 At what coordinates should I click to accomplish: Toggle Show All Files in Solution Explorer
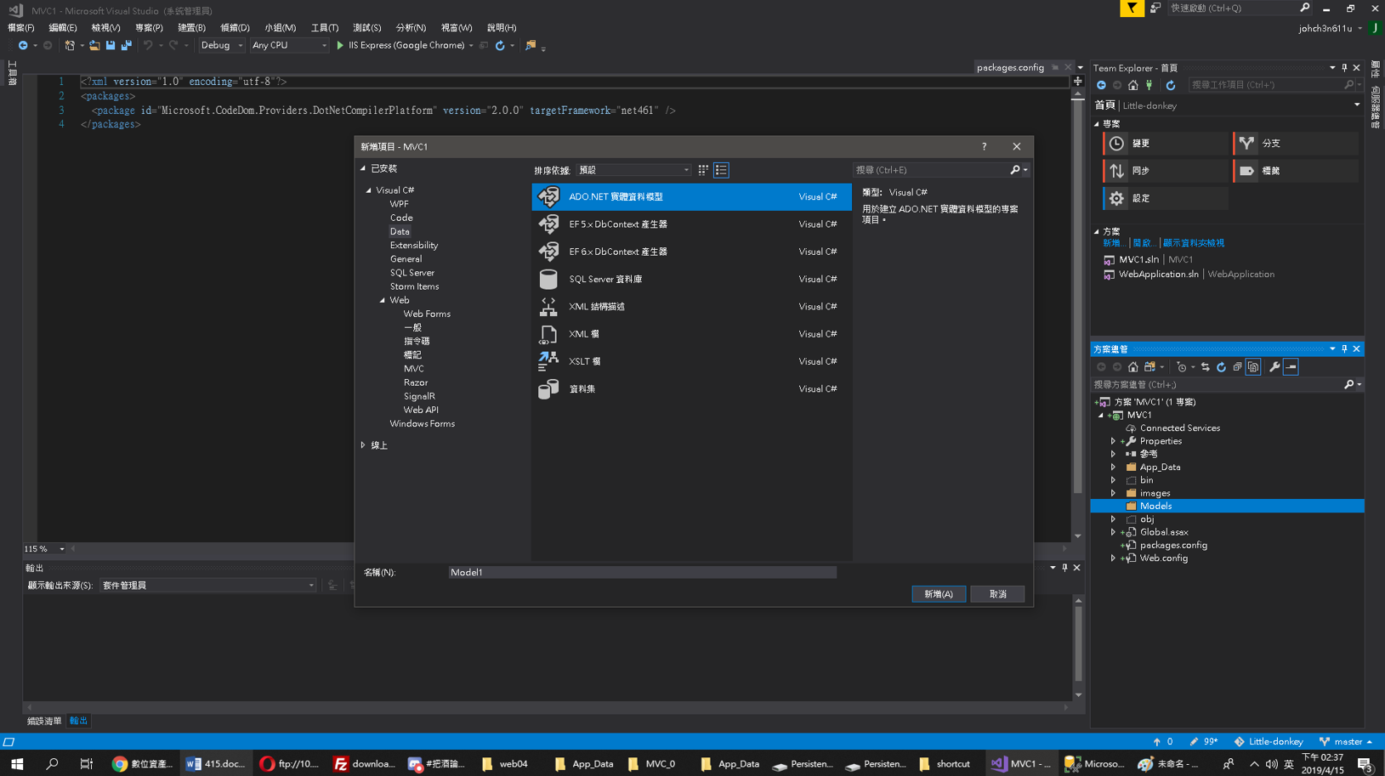[x=1253, y=367]
